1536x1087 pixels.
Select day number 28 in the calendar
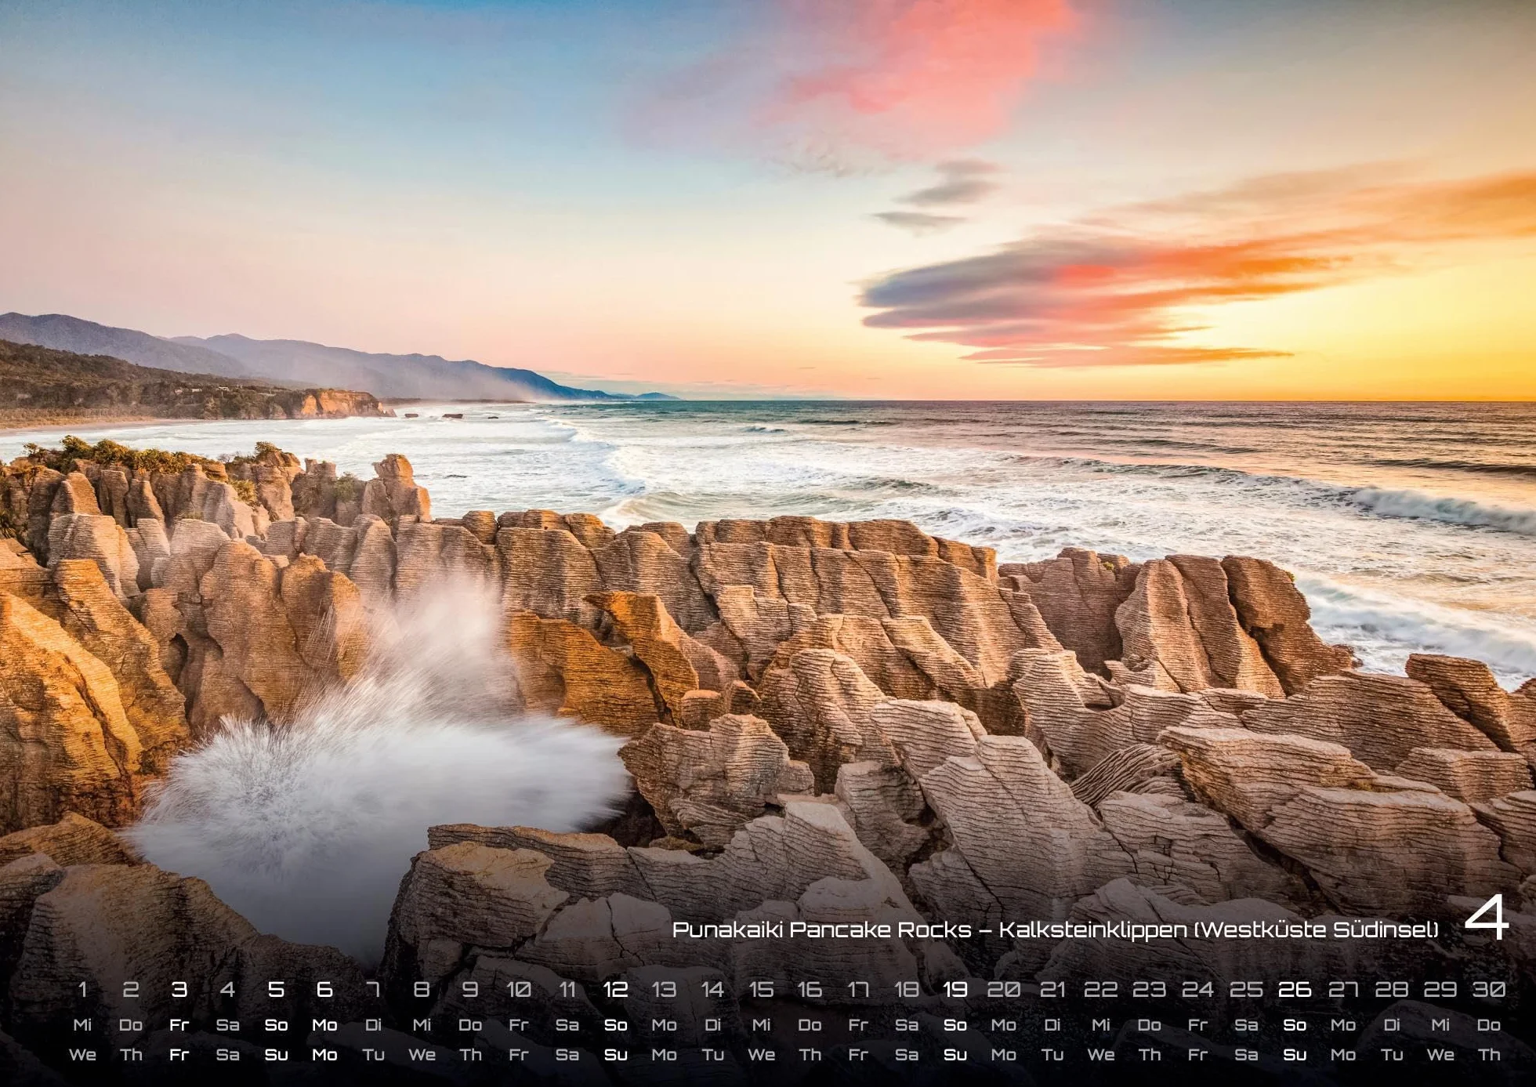pos(1392,990)
